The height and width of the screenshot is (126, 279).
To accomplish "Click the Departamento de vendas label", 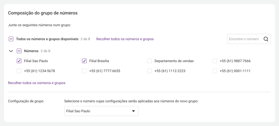I will [174, 61].
